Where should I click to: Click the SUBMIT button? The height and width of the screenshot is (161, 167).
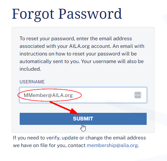(x=83, y=119)
